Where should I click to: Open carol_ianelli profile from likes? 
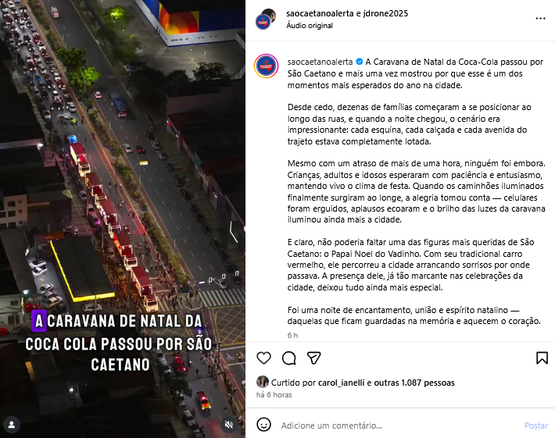[342, 383]
